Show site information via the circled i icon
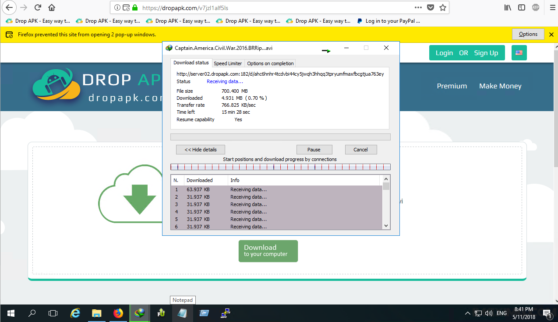This screenshot has height=322, width=558. pyautogui.click(x=117, y=7)
